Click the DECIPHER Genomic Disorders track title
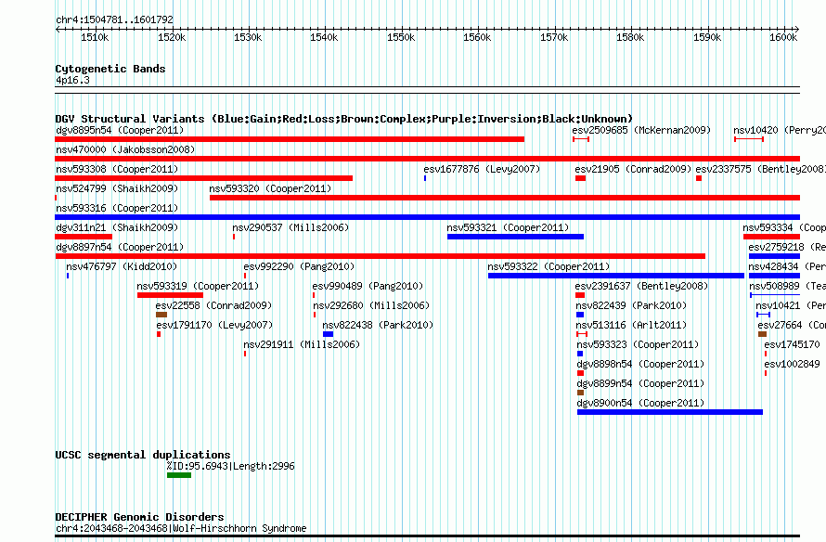Viewport: 826px width, 542px height. coord(139,517)
